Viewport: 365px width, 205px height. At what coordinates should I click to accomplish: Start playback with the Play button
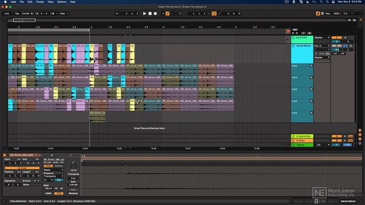click(x=144, y=14)
